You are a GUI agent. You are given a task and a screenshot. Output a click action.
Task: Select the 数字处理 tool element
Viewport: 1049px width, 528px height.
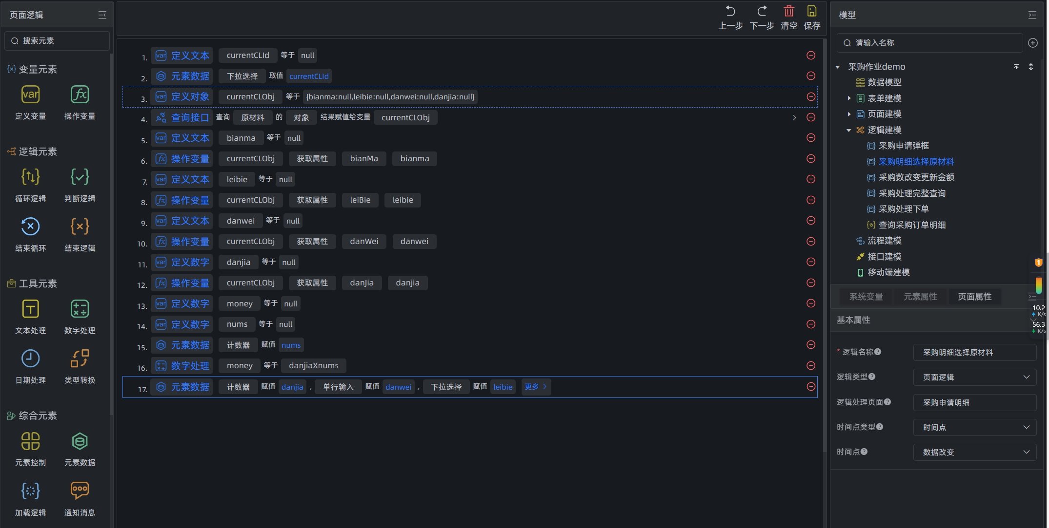click(80, 309)
